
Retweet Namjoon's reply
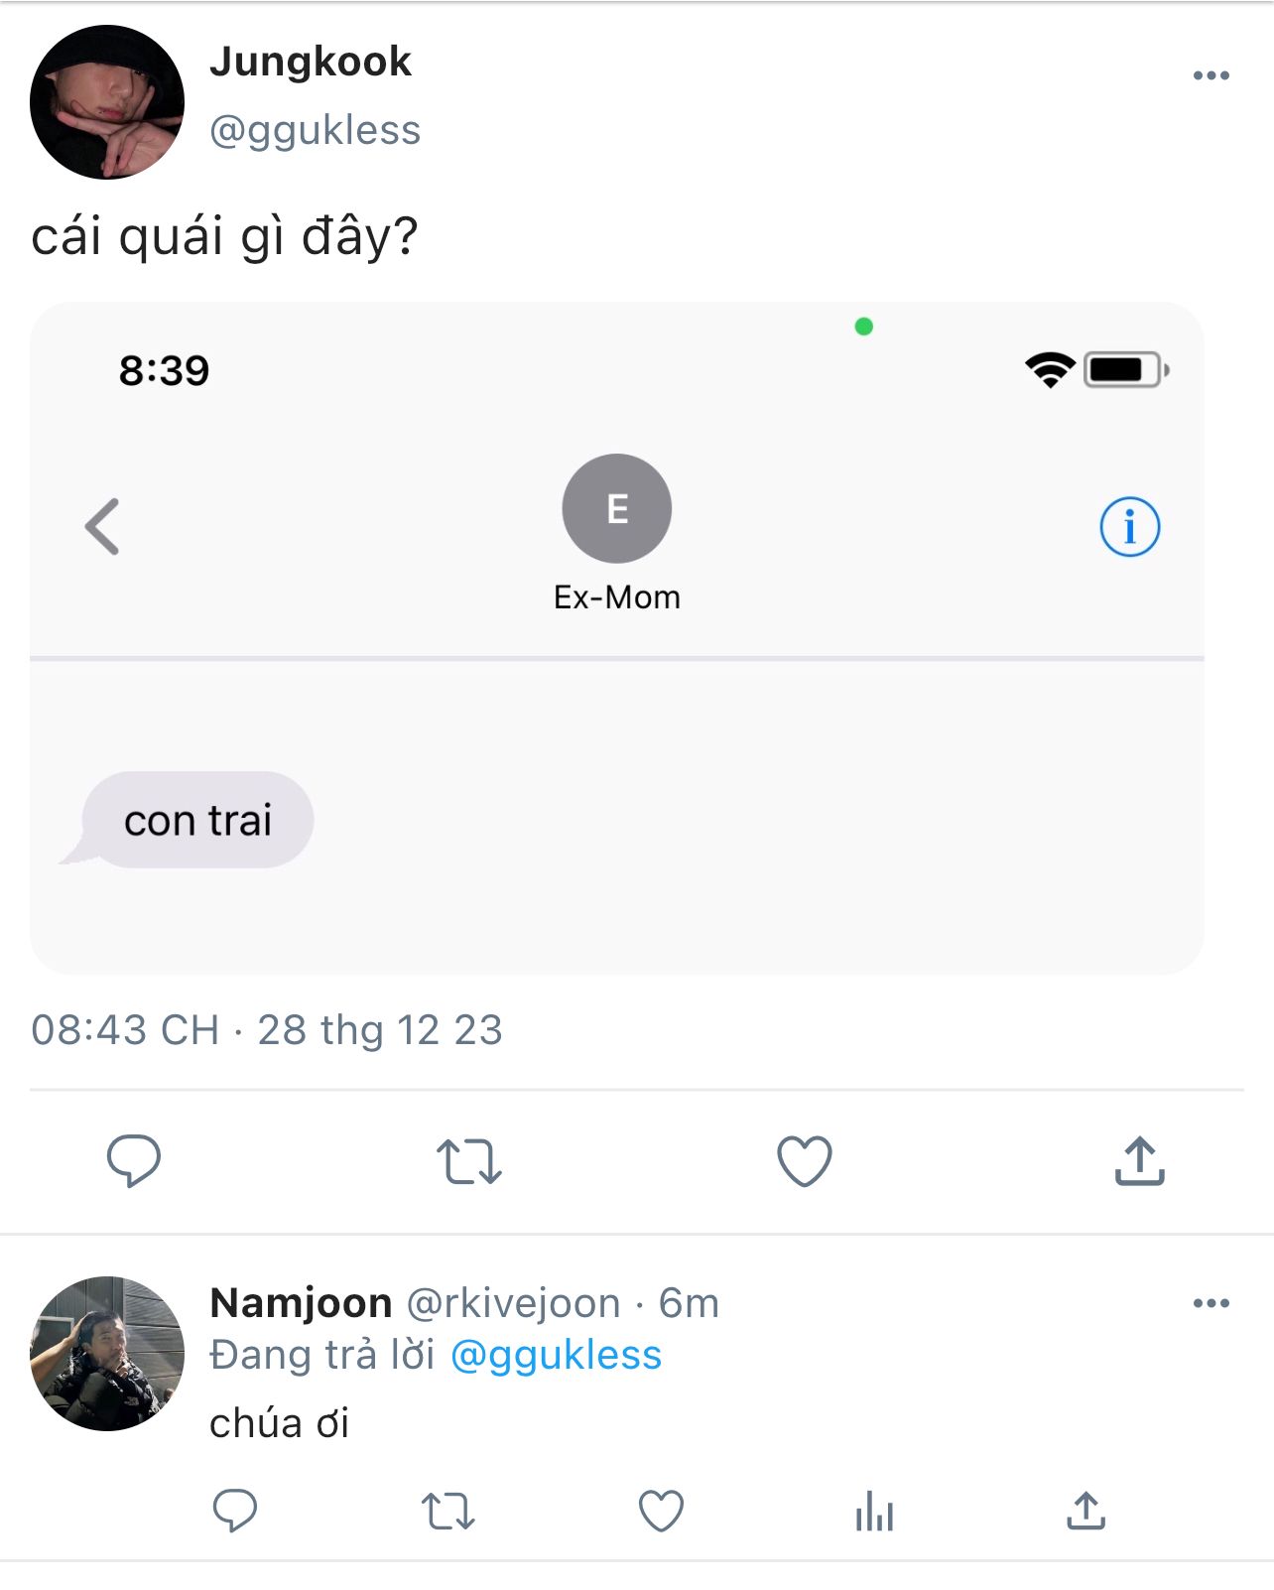click(x=448, y=1512)
